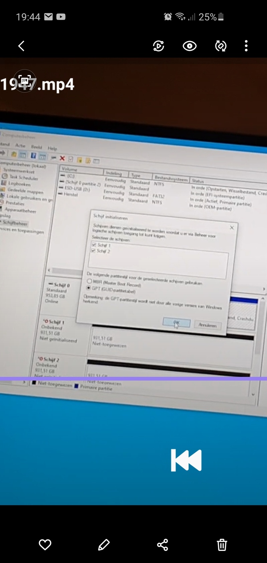The image size is (267, 563).
Task: Open the Beeld menu
Action: click(x=37, y=147)
